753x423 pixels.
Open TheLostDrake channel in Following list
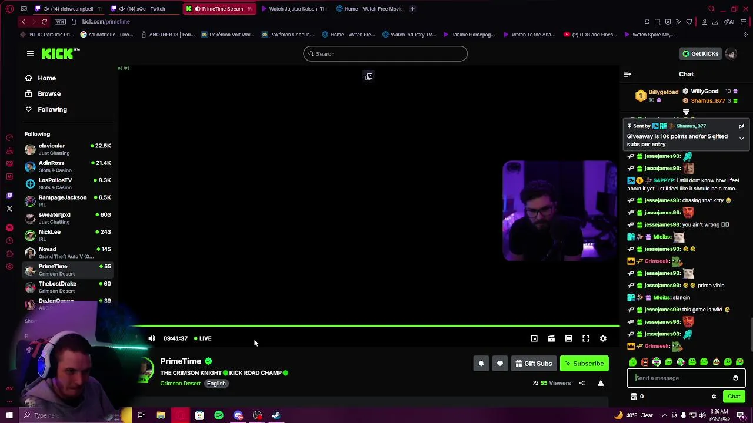pyautogui.click(x=68, y=287)
